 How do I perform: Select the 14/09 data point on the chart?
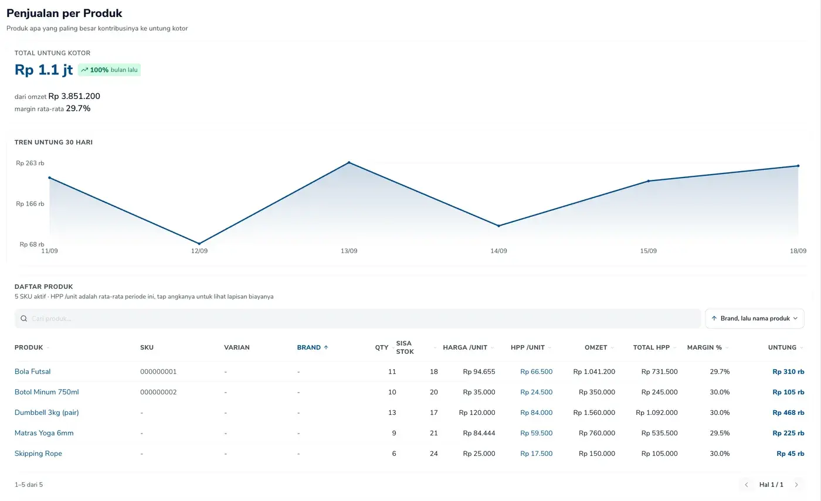[498, 226]
